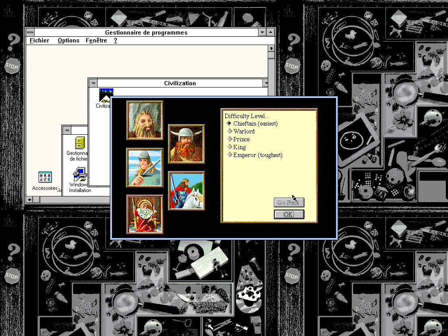Click scroll-up arrow in Gestionnaire de programmes
The image size is (448, 336).
[x=271, y=48]
